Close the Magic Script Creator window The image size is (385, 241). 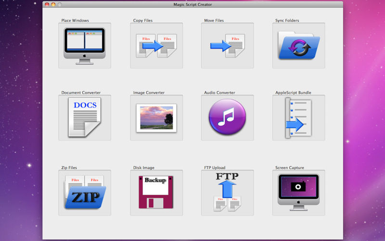[x=47, y=4]
